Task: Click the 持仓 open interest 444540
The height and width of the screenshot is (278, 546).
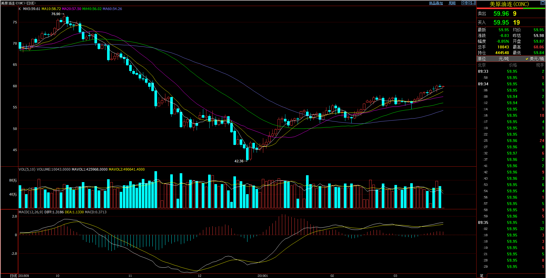Action: click(502, 53)
